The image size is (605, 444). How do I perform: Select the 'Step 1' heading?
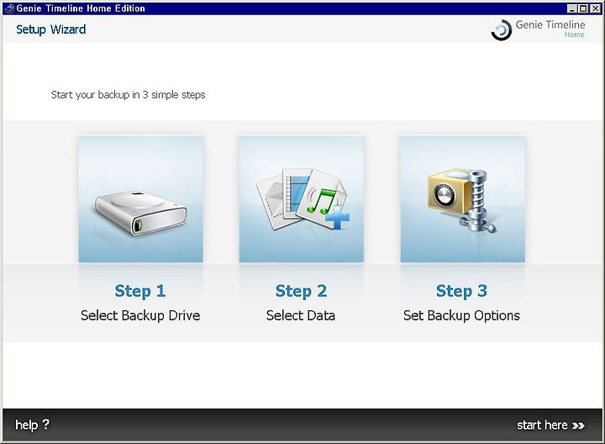click(x=140, y=291)
